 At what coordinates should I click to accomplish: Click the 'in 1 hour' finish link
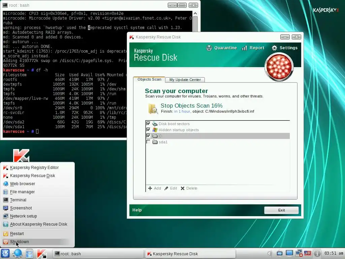tap(182, 111)
